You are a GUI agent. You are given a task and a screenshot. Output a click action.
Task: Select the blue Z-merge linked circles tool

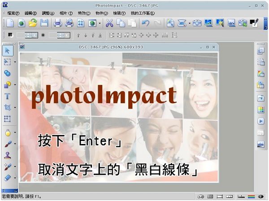click(x=7, y=73)
